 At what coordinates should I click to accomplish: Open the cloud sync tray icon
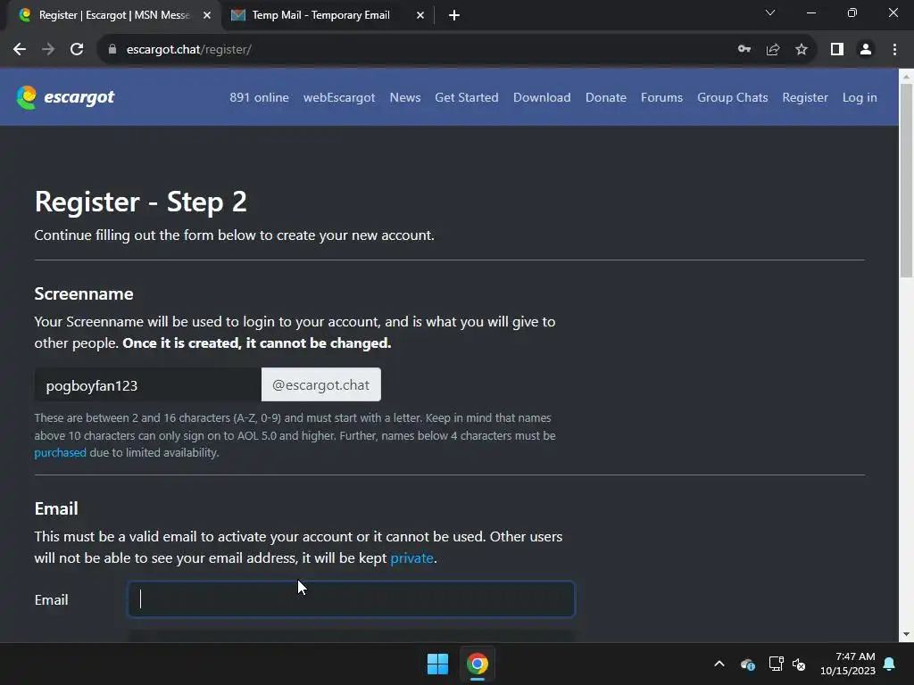(x=747, y=664)
